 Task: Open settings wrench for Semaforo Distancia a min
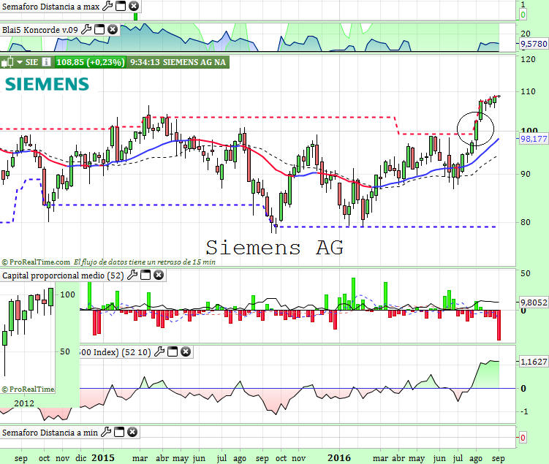tap(105, 433)
